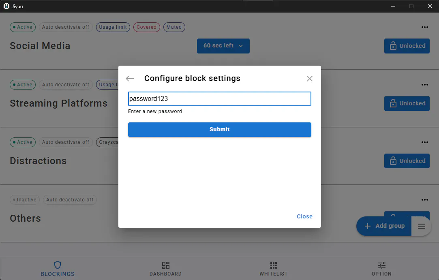Toggle the Unlocked lock for Streaming Platforms
This screenshot has width=439, height=280.
tap(407, 103)
